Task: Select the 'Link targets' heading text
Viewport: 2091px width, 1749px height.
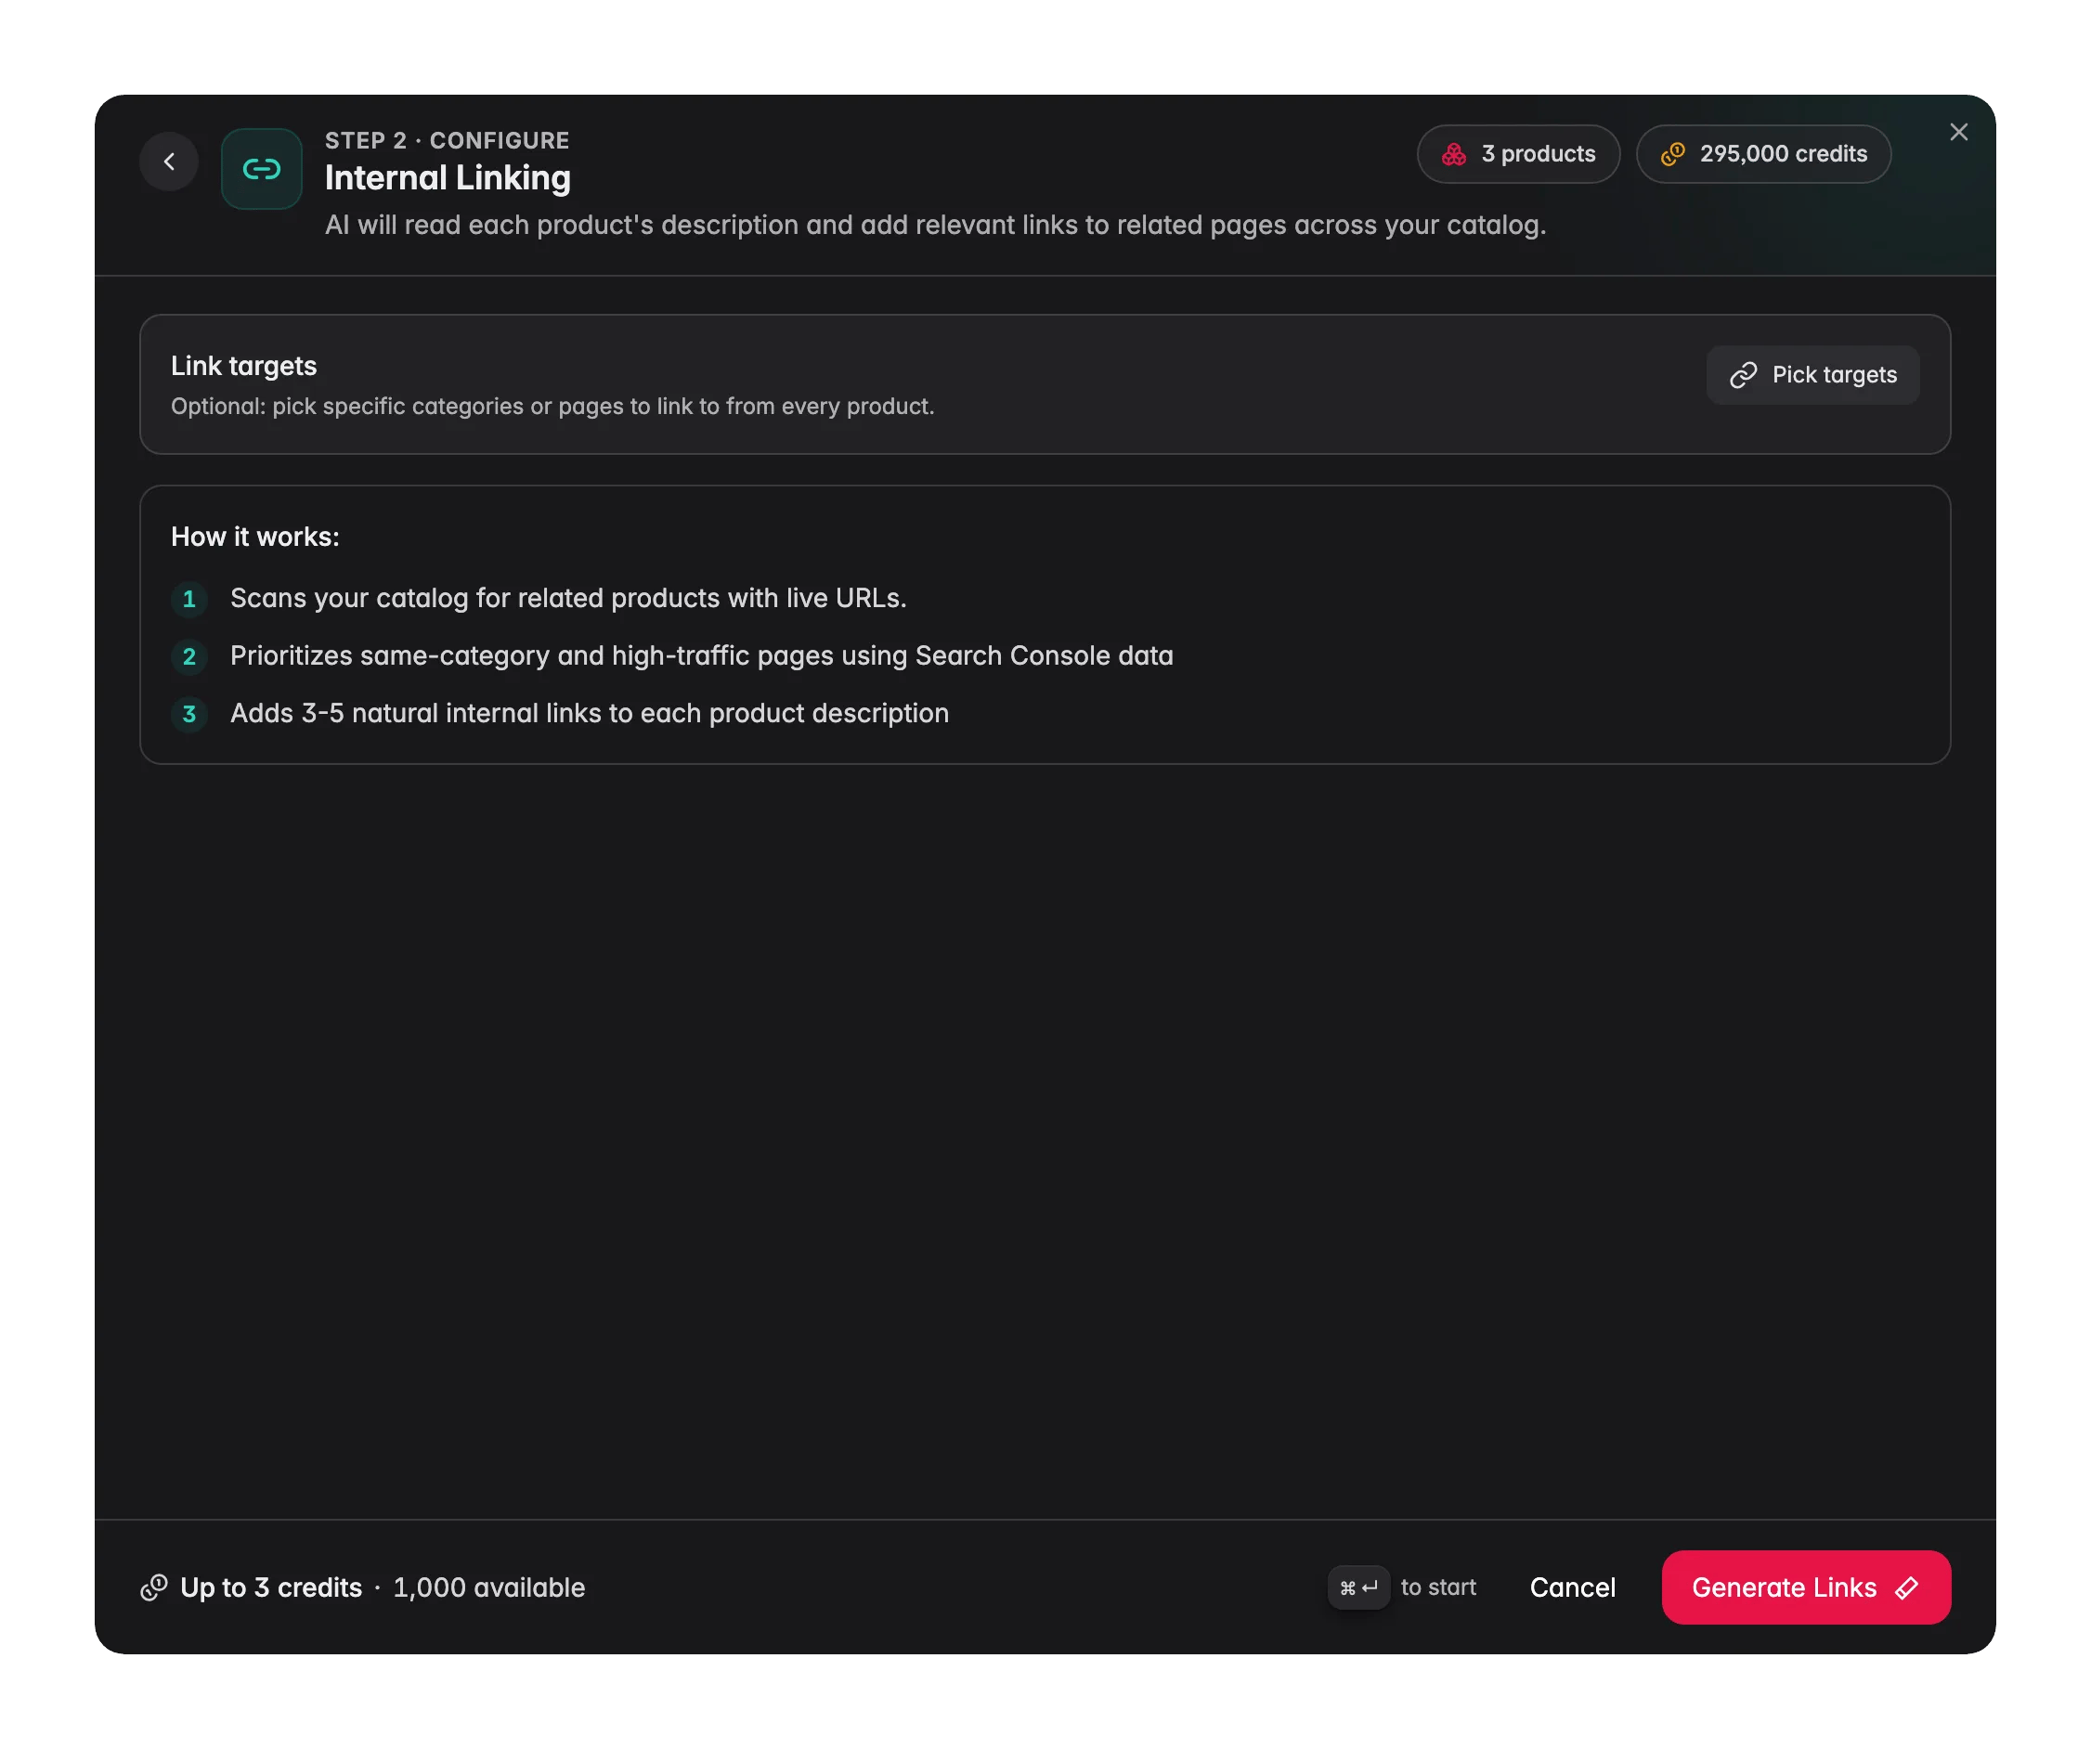Action: tap(244, 367)
